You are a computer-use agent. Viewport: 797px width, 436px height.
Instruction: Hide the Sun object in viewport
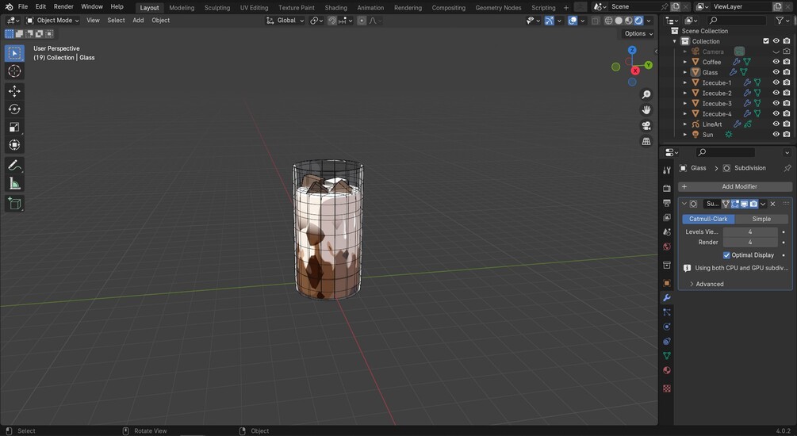pyautogui.click(x=776, y=134)
